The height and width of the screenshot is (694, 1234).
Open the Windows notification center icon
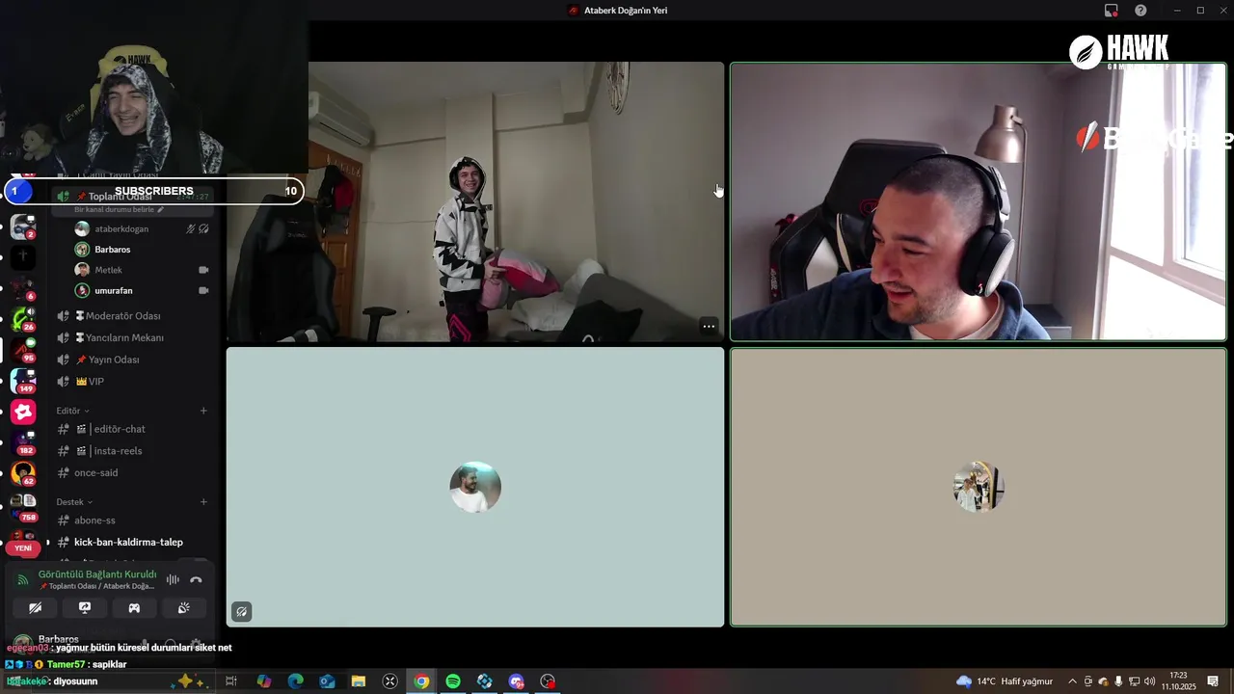(x=1213, y=681)
